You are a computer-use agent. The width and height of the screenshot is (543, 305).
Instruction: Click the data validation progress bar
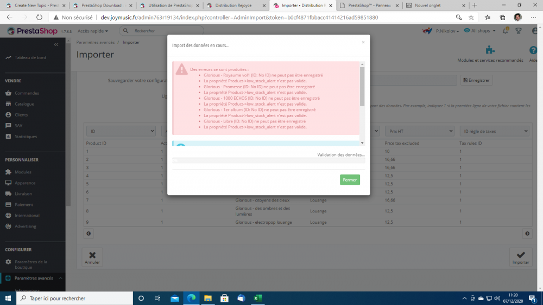pos(268,160)
